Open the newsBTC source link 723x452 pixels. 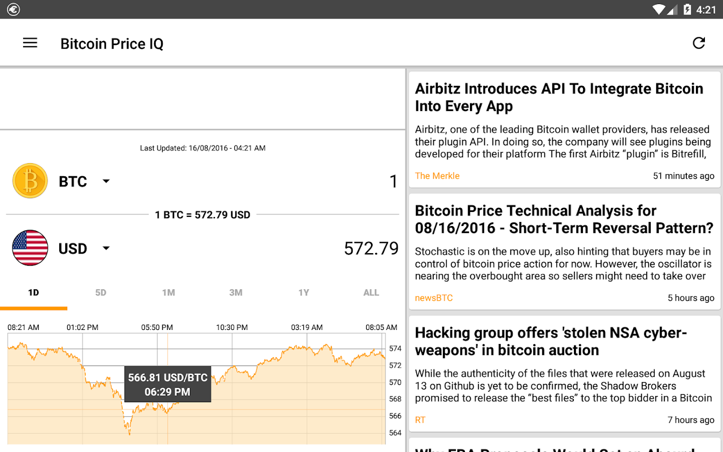(434, 298)
